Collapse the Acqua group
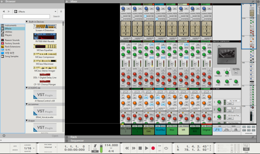The width and height of the screenshot is (260, 154). 27,121
